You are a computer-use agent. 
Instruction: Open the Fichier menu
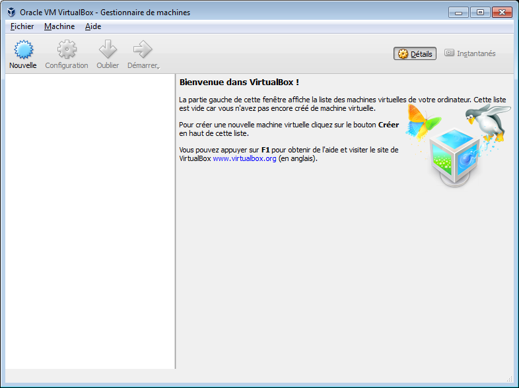point(22,26)
